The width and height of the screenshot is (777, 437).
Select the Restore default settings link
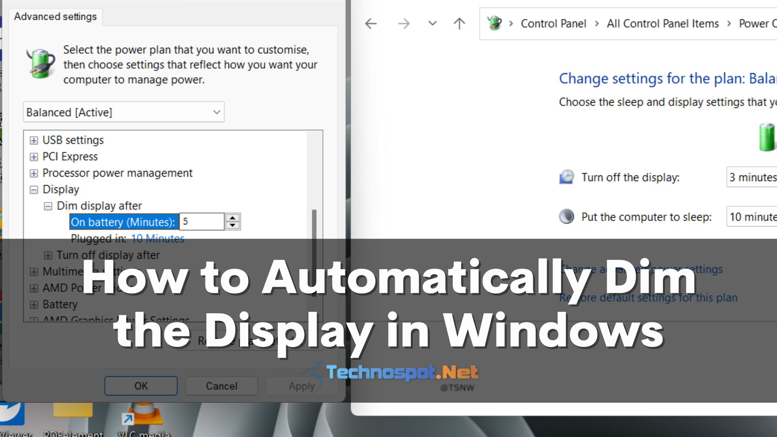coord(648,297)
